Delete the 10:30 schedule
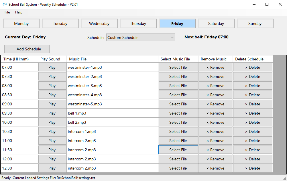 pyautogui.click(x=253, y=131)
